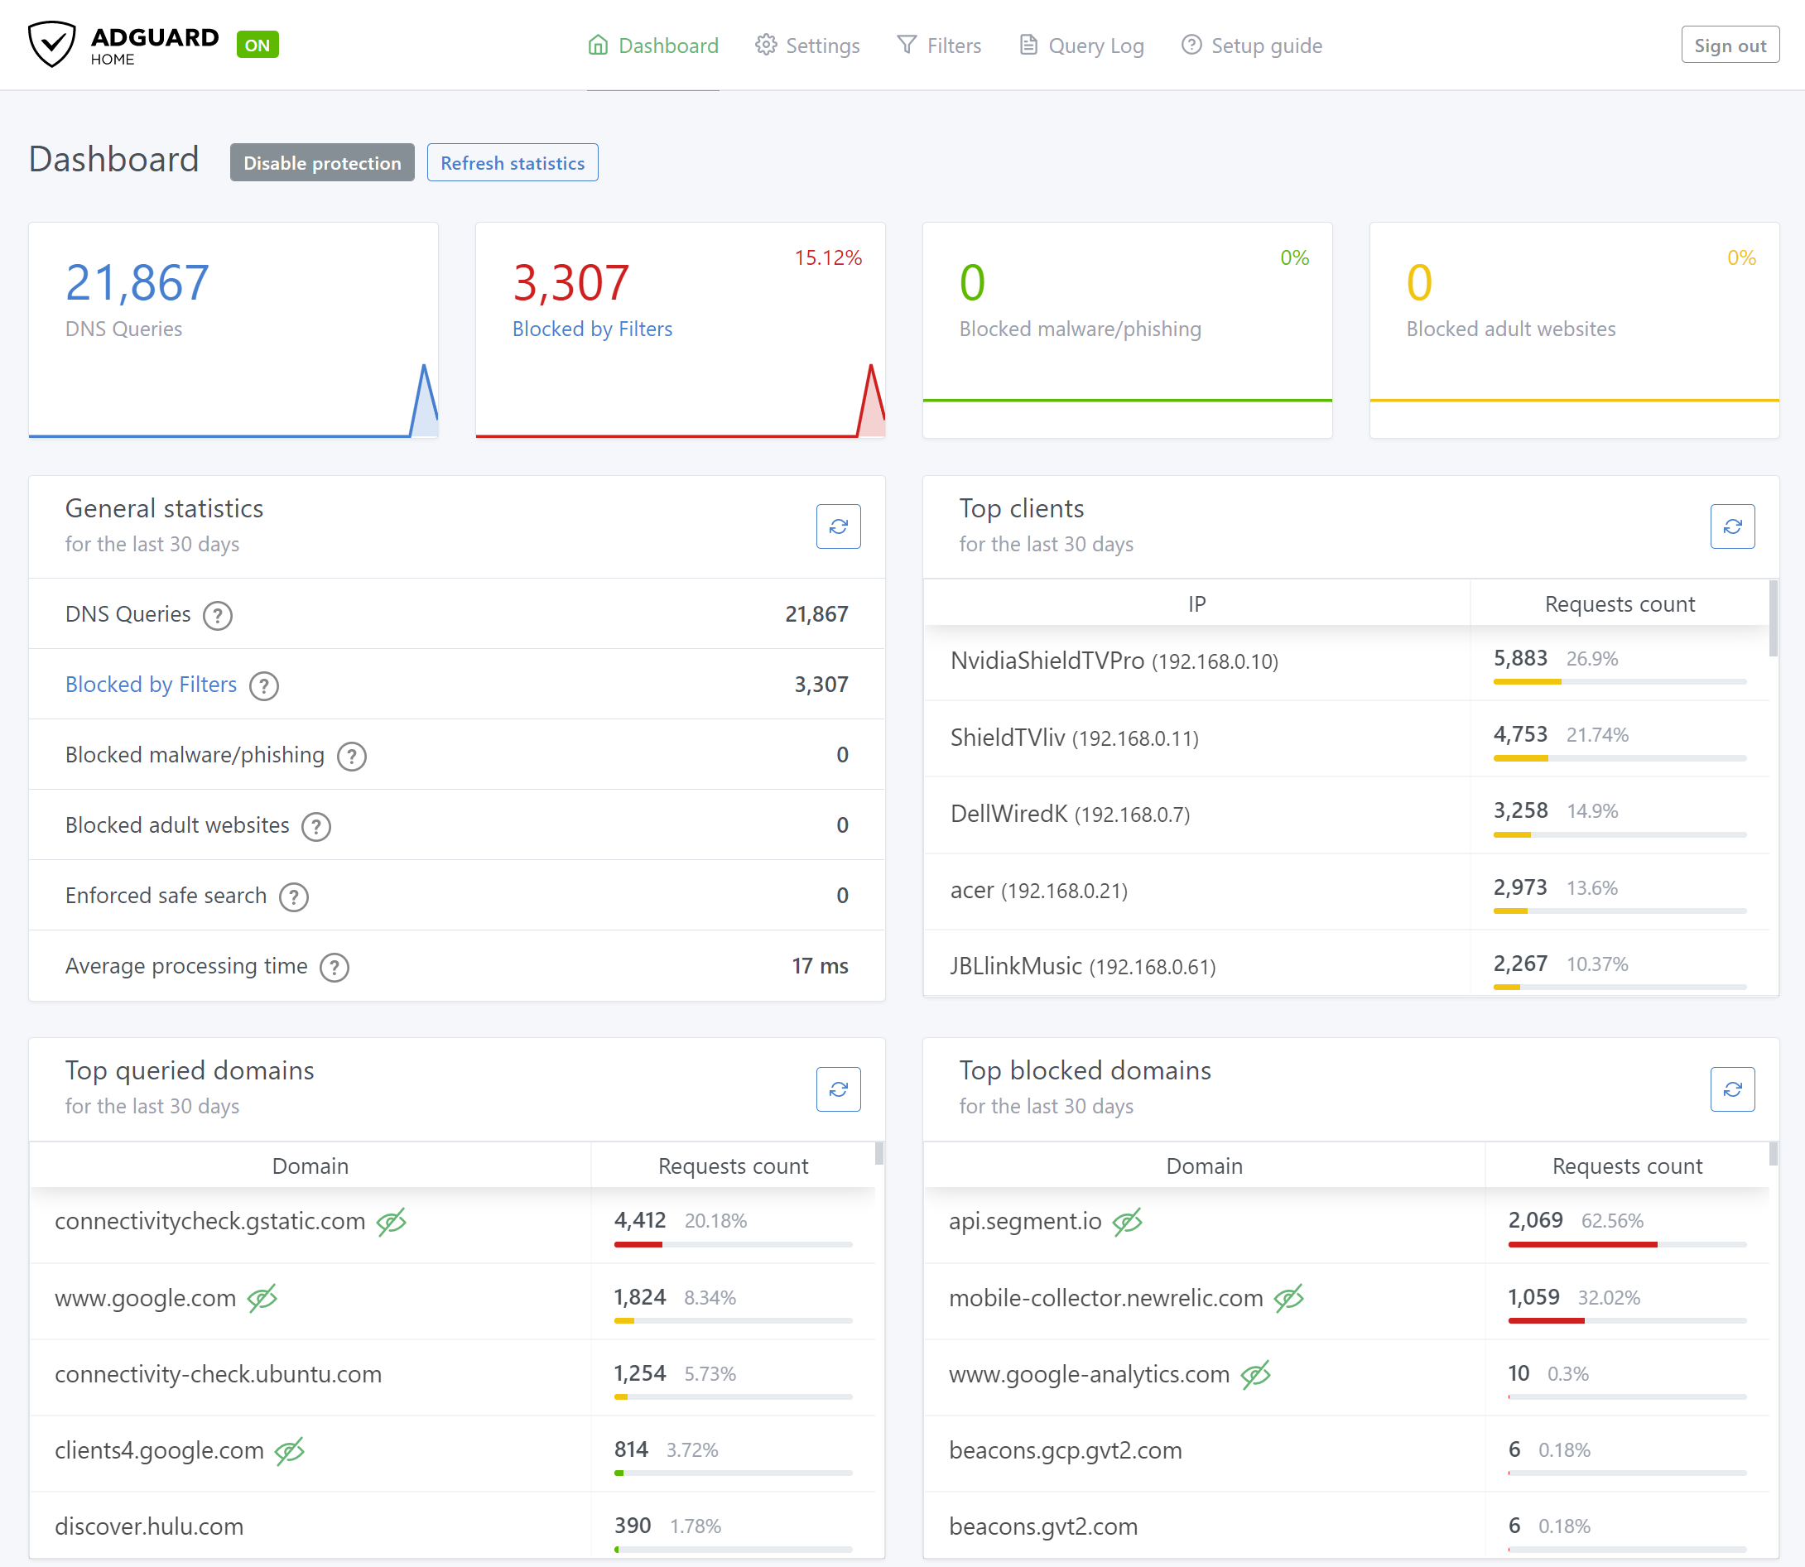Screen dimensions: 1805x1567
Task: Click the AdGuard Home shield logo
Action: pos(52,44)
